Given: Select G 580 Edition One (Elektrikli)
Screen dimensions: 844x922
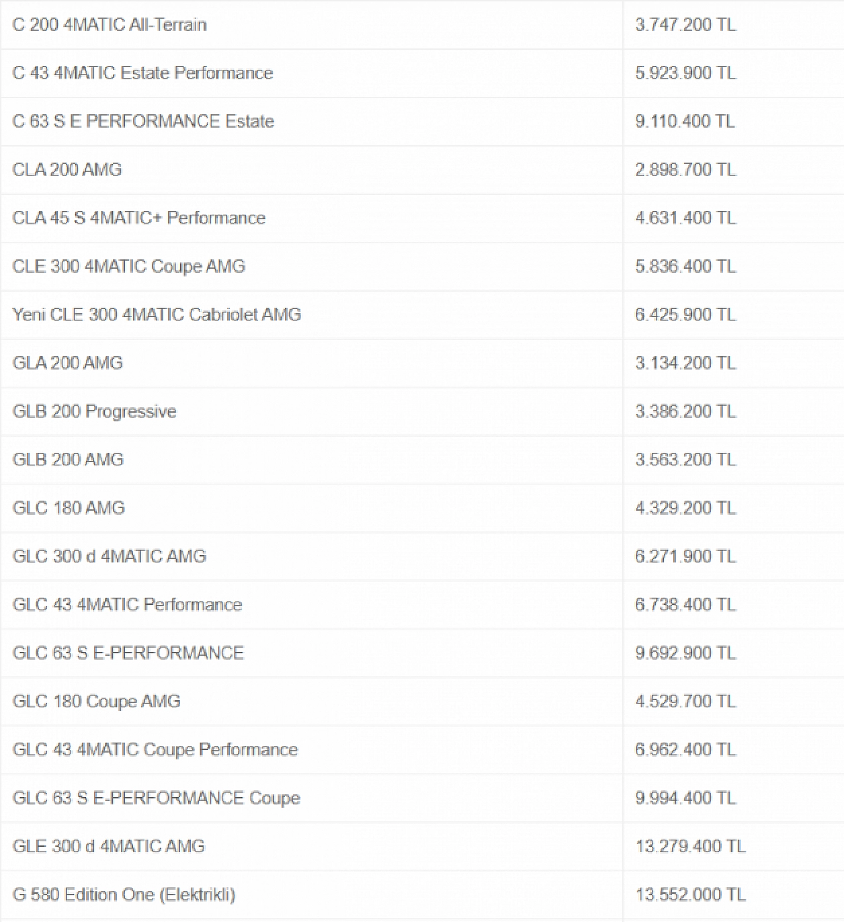Looking at the screenshot, I should [x=124, y=894].
